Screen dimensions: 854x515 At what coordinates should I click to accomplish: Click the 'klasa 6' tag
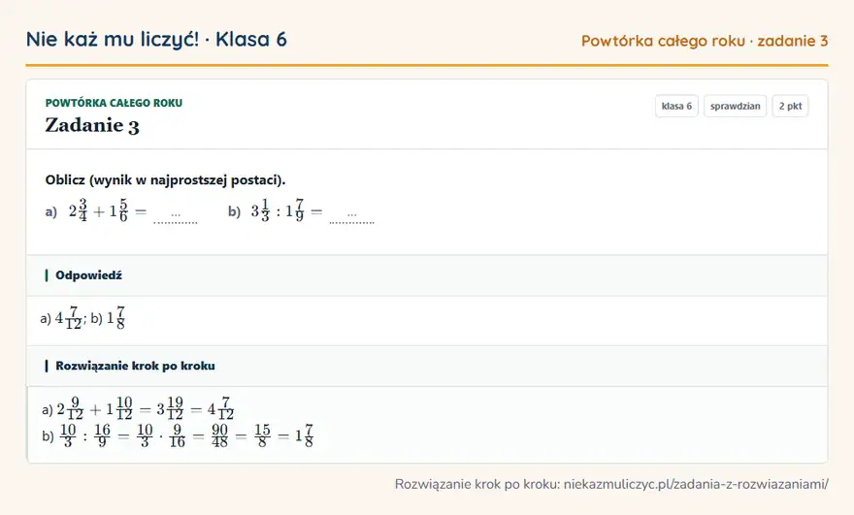pyautogui.click(x=676, y=106)
